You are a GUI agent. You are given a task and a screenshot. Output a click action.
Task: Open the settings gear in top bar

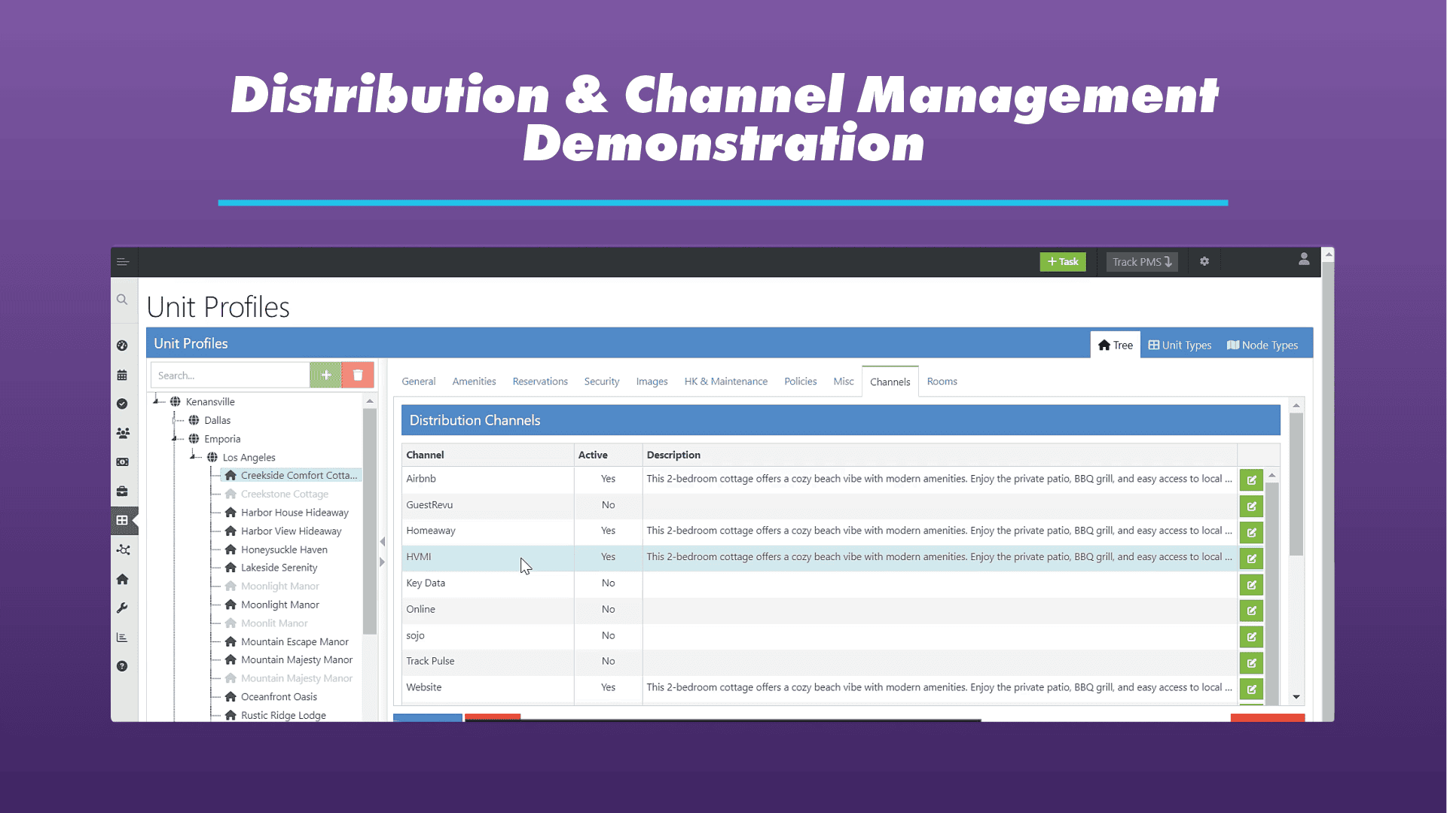click(x=1204, y=261)
